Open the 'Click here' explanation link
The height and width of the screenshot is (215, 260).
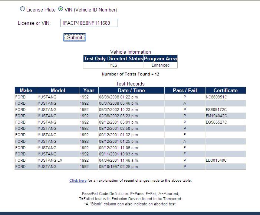coord(78,181)
